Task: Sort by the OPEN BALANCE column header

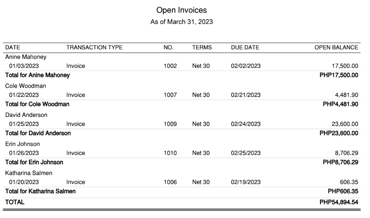Action: point(336,48)
